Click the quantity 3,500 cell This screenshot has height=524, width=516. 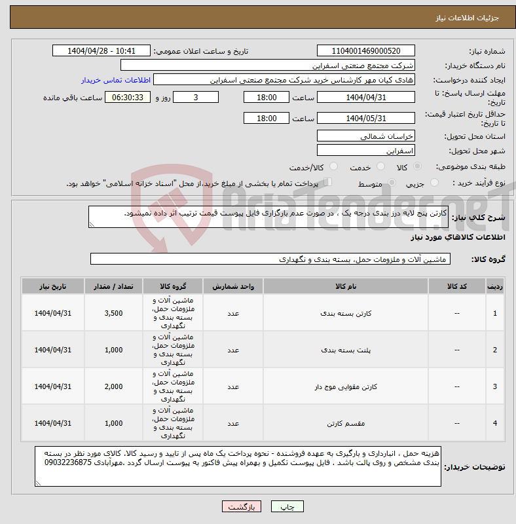114,313
